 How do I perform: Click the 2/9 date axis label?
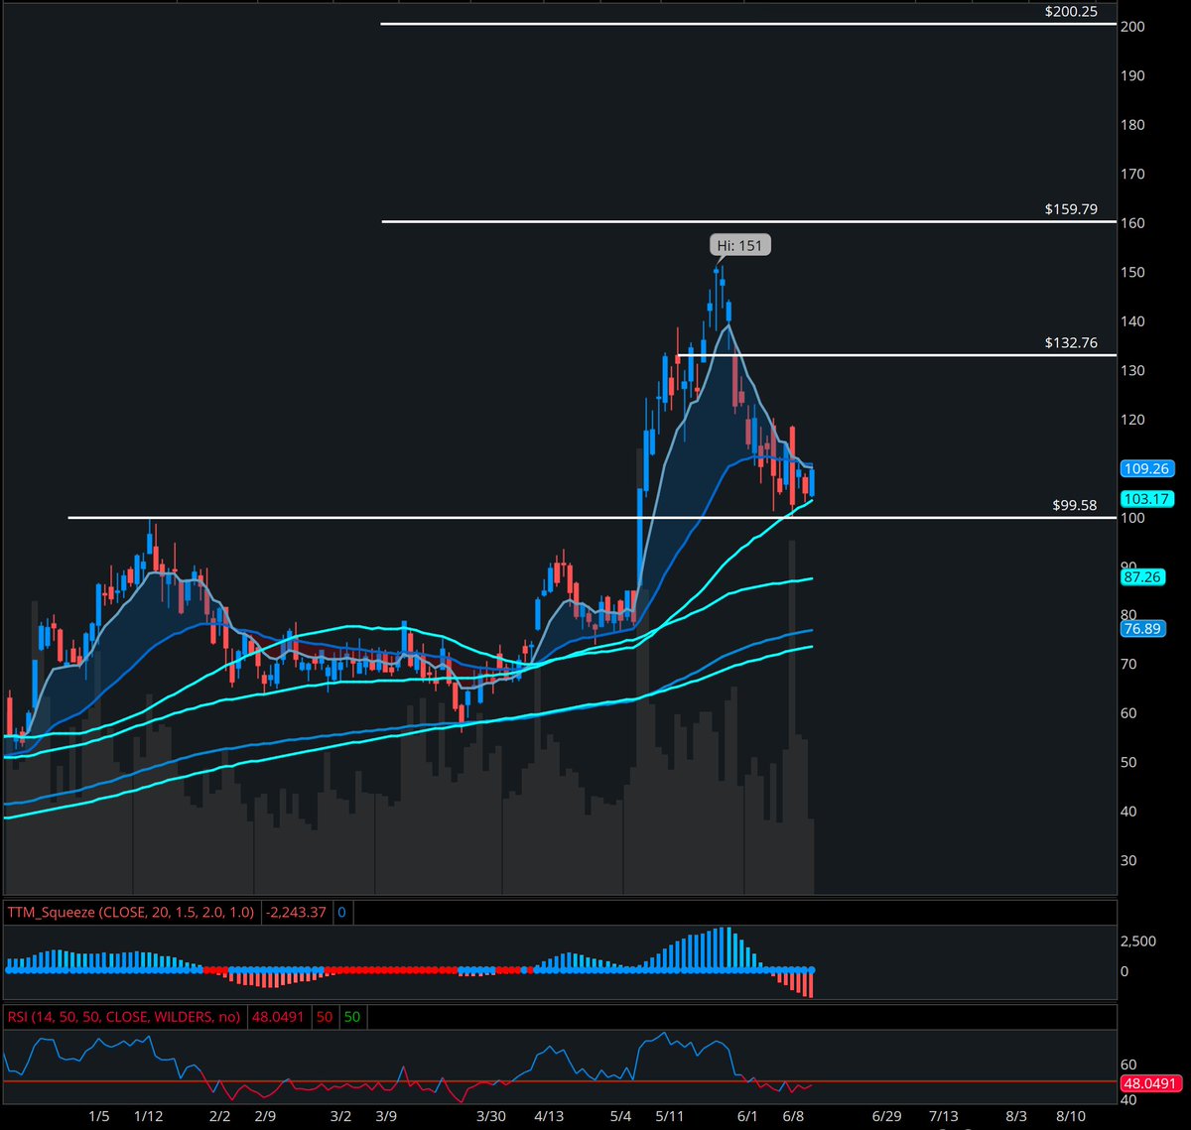[265, 1116]
